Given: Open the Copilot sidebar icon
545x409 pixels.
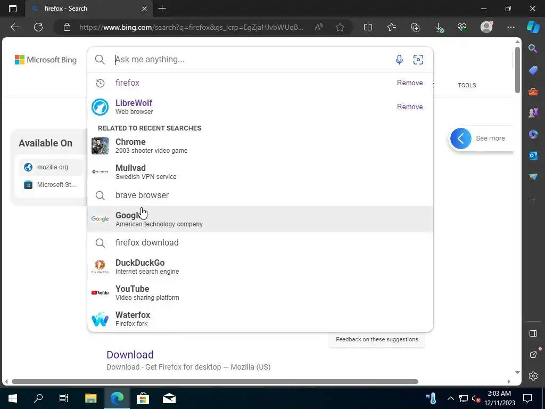Looking at the screenshot, I should 533,27.
